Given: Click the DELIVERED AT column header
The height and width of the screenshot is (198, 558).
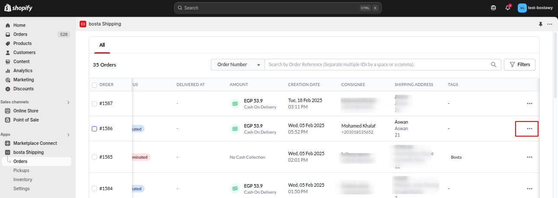Looking at the screenshot, I should point(190,85).
